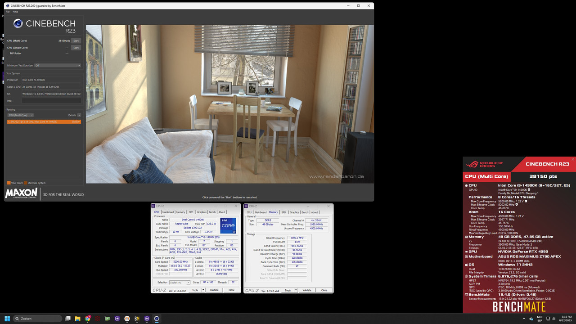Click title bar icon of right CPU-Z window

pyautogui.click(x=247, y=206)
